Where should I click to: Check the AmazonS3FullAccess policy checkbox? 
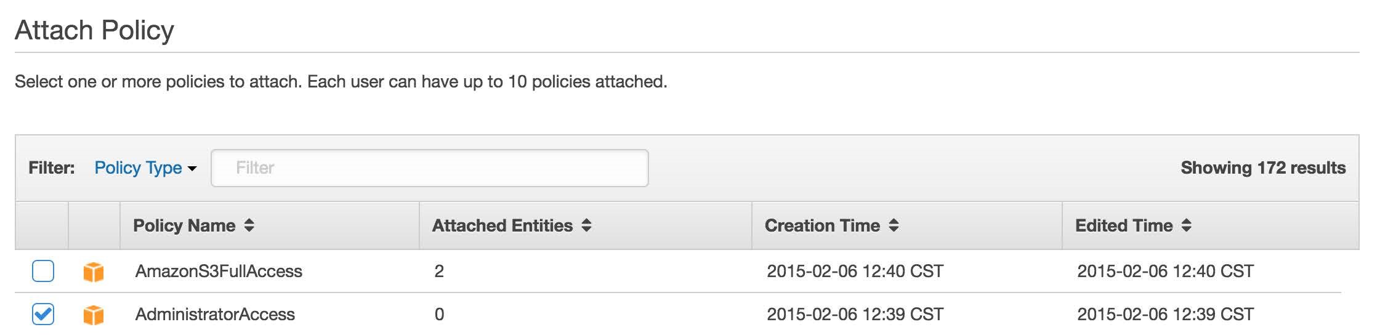43,271
